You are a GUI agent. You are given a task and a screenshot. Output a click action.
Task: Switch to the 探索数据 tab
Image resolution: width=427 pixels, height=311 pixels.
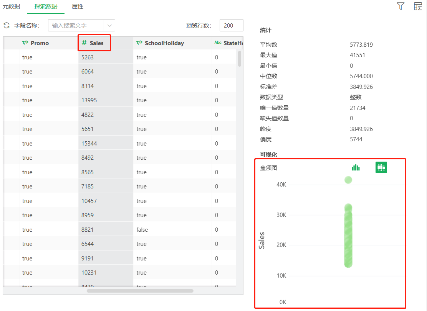46,7
